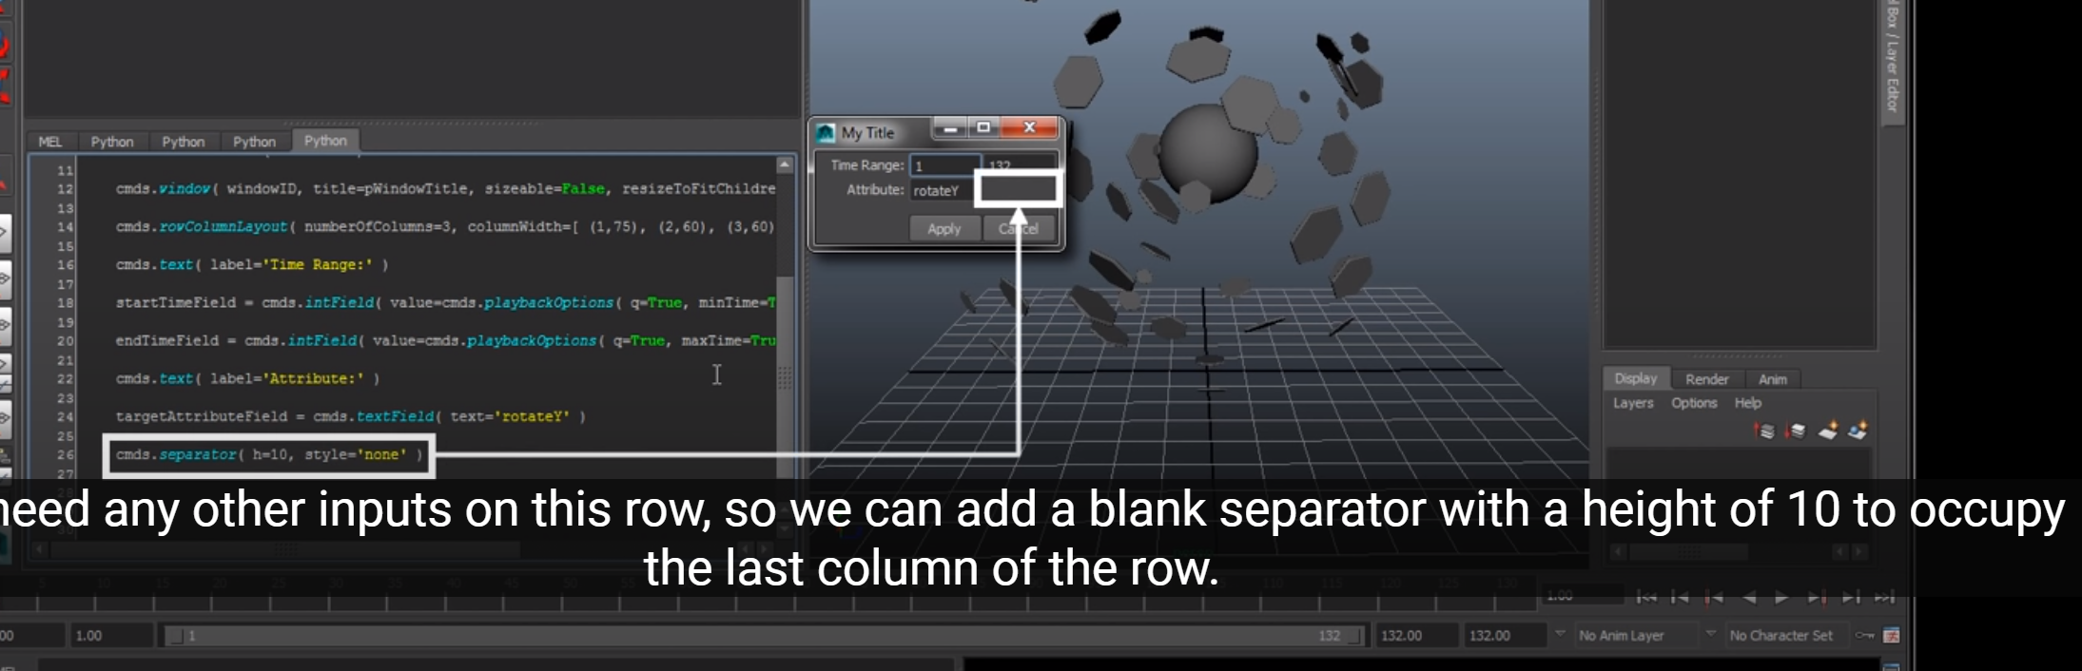Viewport: 2082px width, 671px height.
Task: Click the current time field above playback controls
Action: click(1581, 596)
